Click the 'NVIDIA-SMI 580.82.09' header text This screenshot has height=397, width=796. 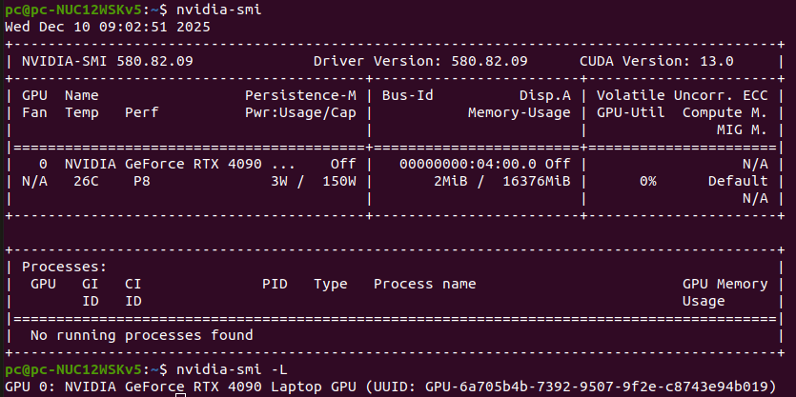pos(108,61)
